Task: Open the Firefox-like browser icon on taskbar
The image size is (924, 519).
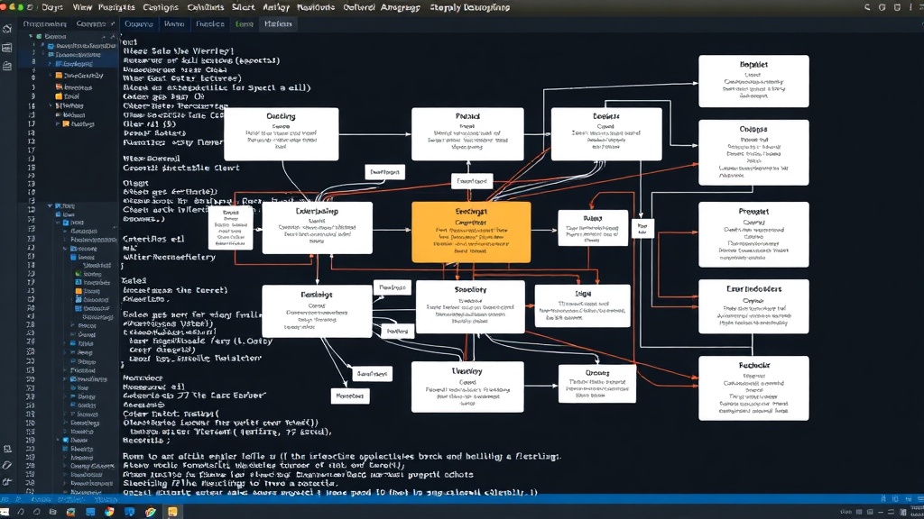Action: 109,512
